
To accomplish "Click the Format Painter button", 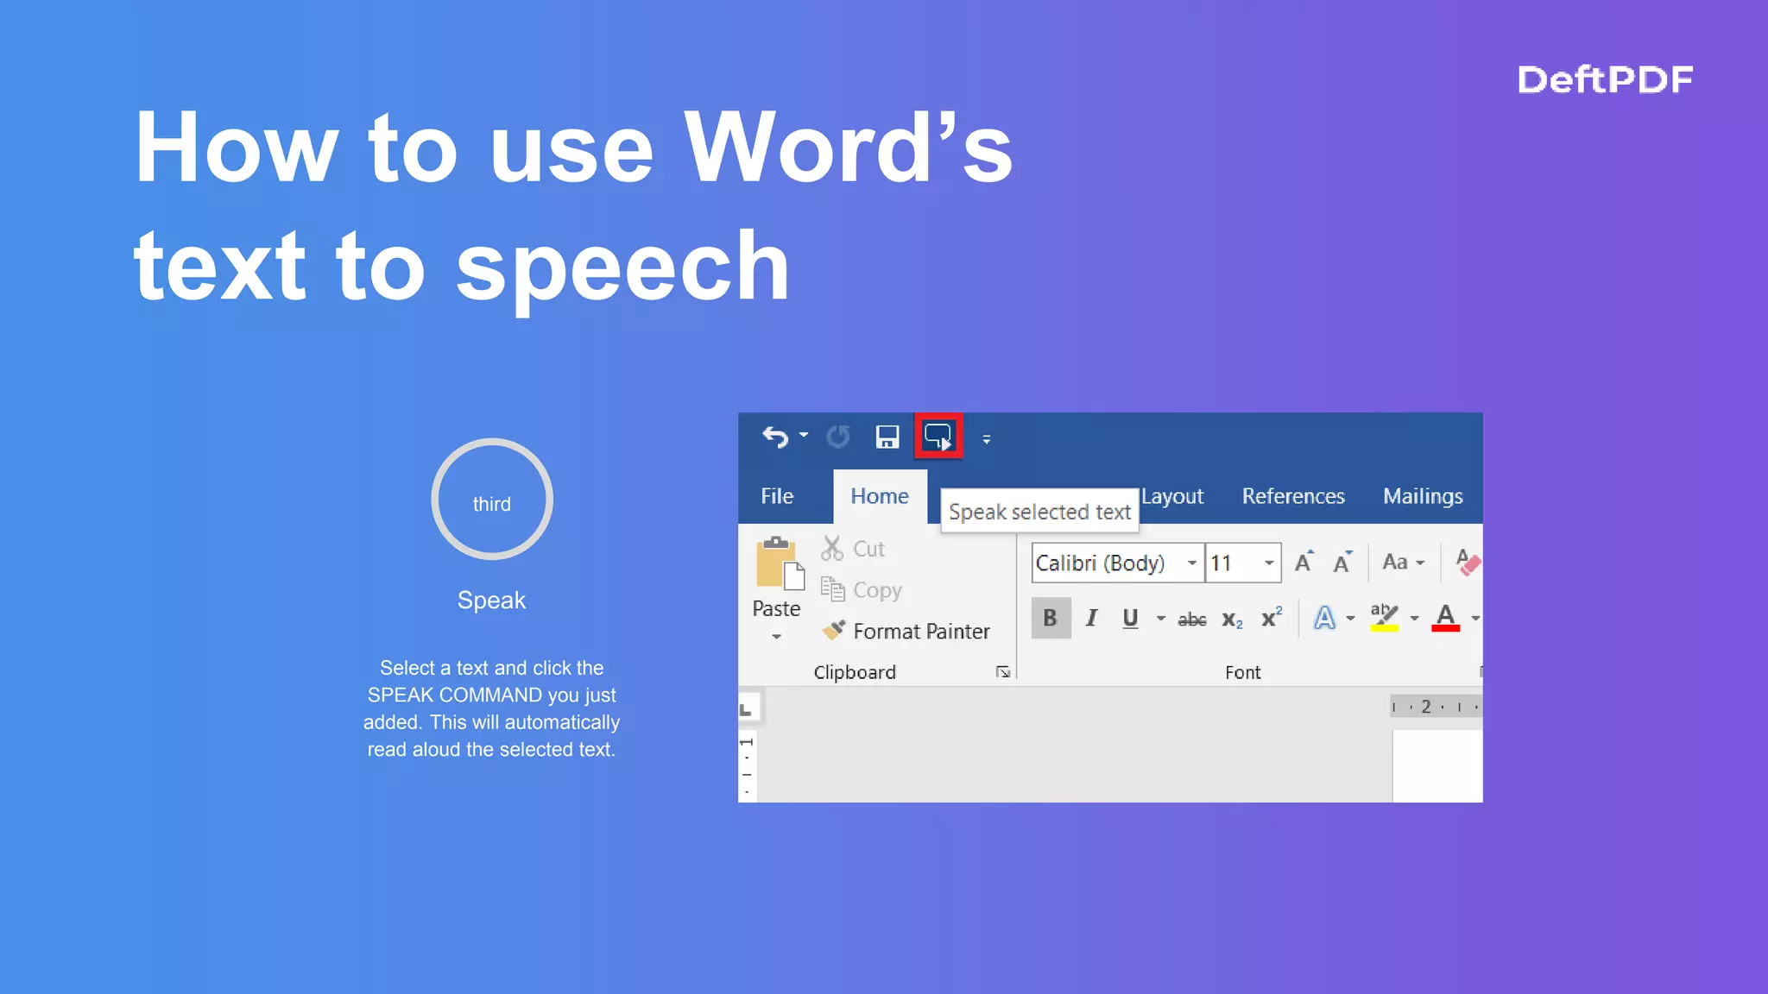I will [906, 632].
